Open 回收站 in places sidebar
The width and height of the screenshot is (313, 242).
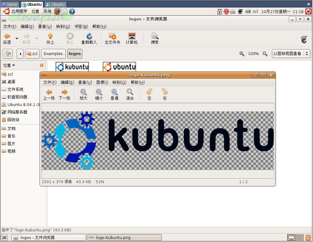(x=10, y=120)
